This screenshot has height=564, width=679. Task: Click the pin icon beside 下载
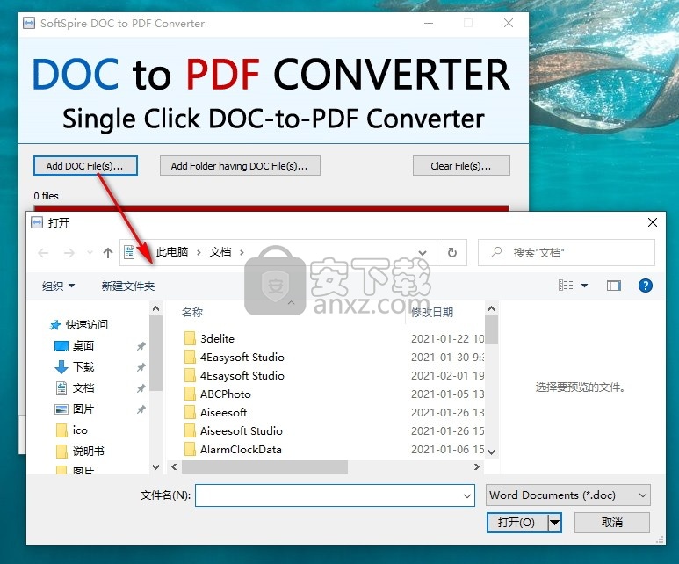point(141,367)
